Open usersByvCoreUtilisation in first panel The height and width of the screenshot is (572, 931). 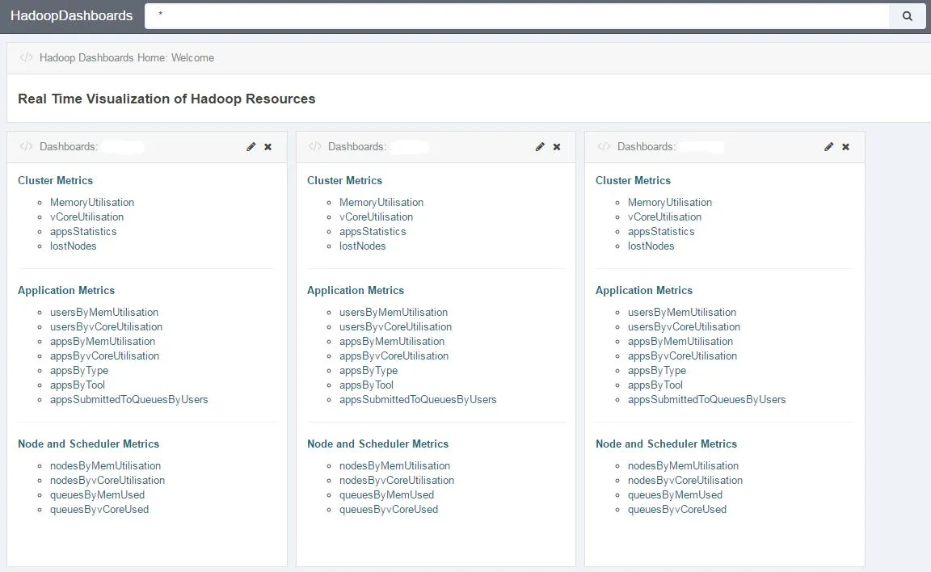coord(107,327)
